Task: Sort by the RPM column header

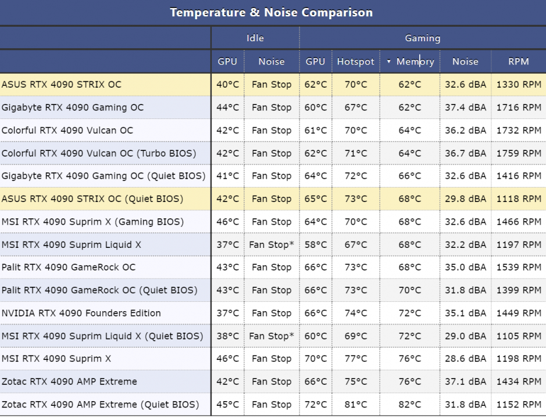Action: point(518,62)
